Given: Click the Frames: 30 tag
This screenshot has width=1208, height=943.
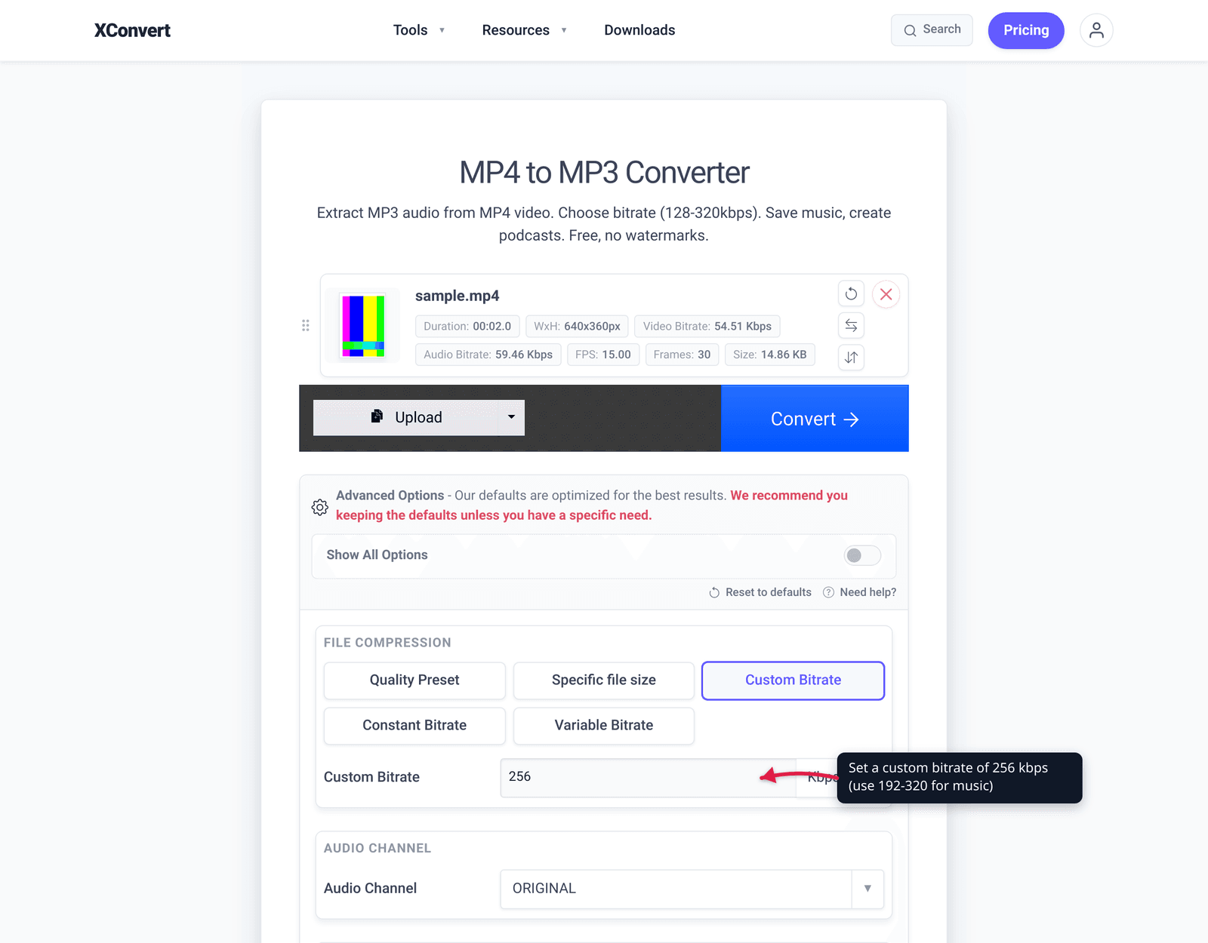Looking at the screenshot, I should point(682,355).
